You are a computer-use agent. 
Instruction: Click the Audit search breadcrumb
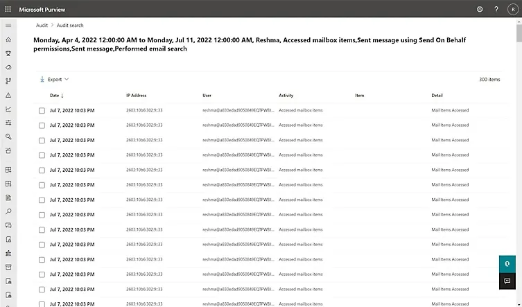[x=70, y=26]
